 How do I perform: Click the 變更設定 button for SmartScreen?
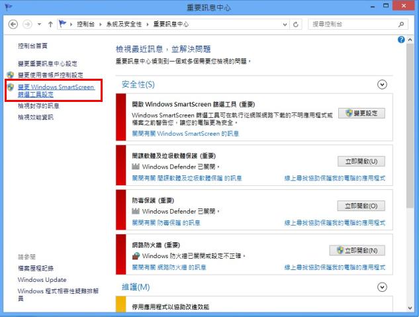pyautogui.click(x=361, y=113)
